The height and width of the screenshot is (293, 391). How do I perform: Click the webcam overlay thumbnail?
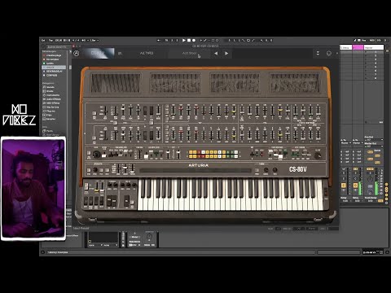point(33,189)
